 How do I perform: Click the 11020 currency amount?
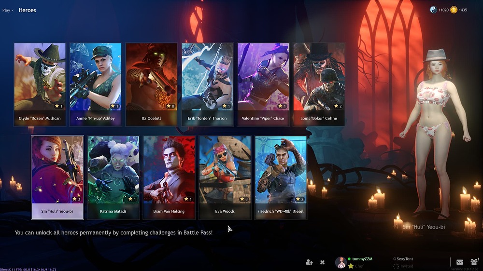click(443, 10)
